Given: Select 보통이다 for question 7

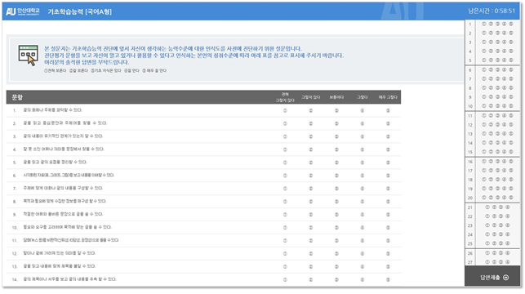Looking at the screenshot, I should 336,189.
